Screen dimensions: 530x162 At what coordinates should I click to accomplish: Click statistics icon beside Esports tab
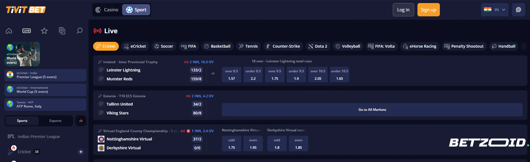tap(81, 121)
